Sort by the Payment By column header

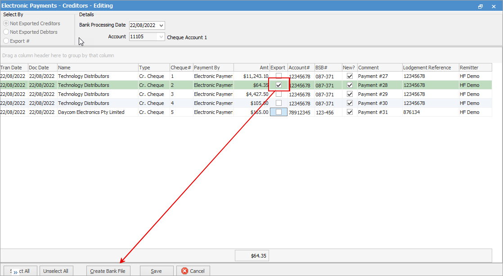(x=213, y=68)
